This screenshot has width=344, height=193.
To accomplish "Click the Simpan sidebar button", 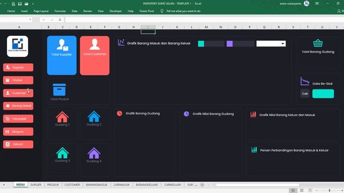I will (18, 131).
